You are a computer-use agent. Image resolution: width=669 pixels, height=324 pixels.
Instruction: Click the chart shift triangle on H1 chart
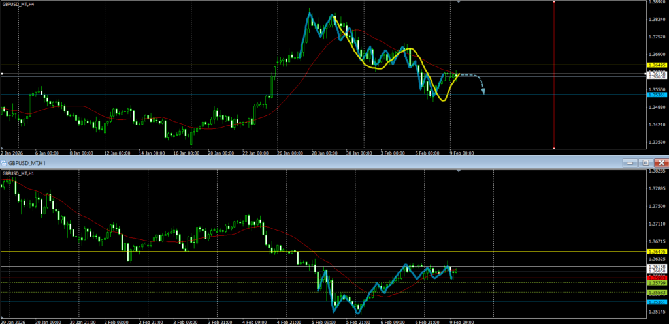pos(459,171)
